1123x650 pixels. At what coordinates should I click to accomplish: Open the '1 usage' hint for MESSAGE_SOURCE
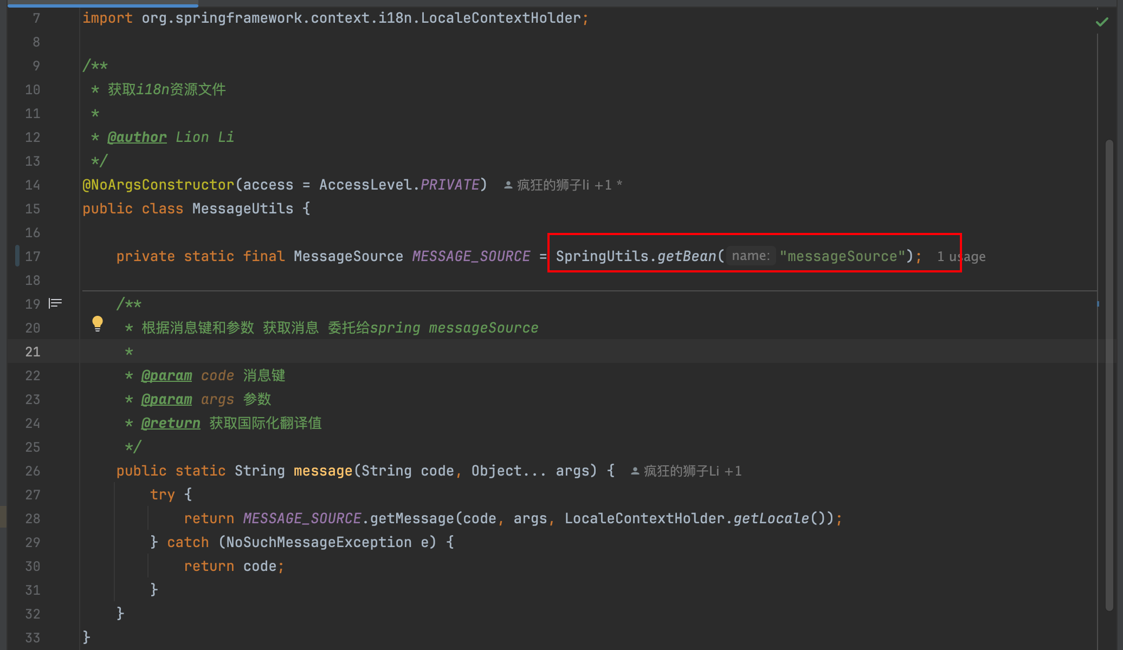(x=961, y=256)
